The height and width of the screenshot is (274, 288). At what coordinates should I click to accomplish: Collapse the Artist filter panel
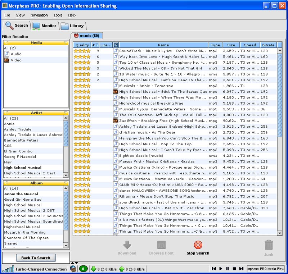(x=65, y=113)
